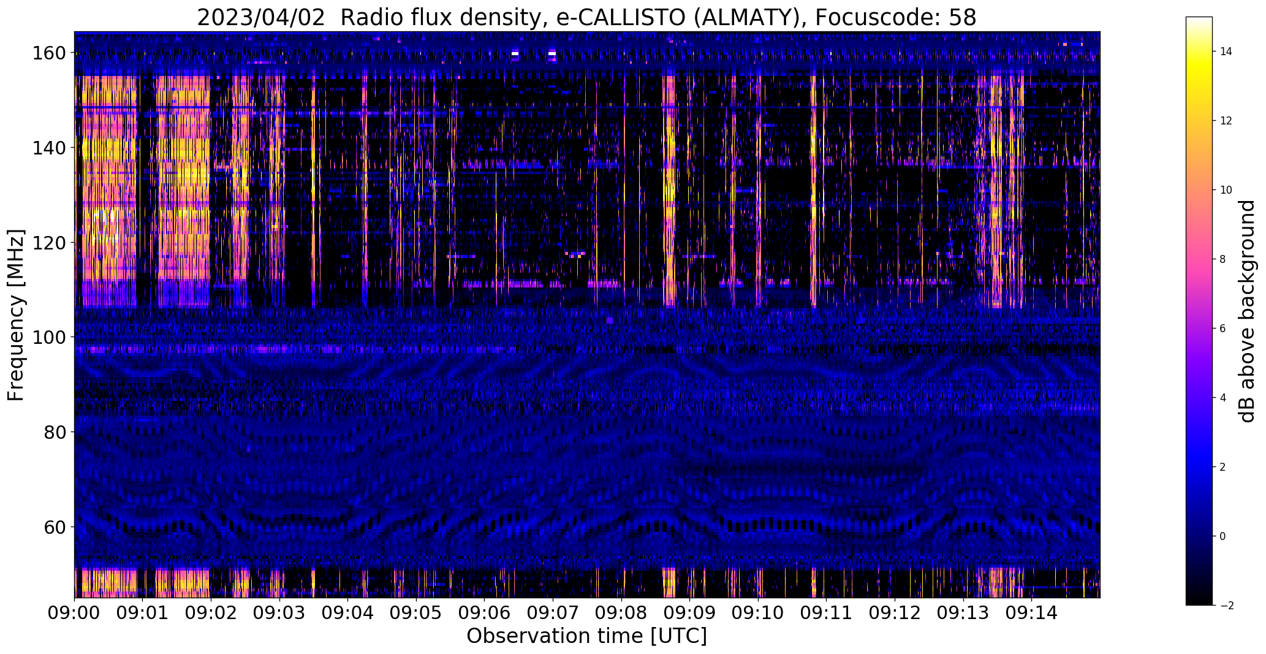Click the 09:02 time tick label
The width and height of the screenshot is (1266, 654).
coord(211,613)
